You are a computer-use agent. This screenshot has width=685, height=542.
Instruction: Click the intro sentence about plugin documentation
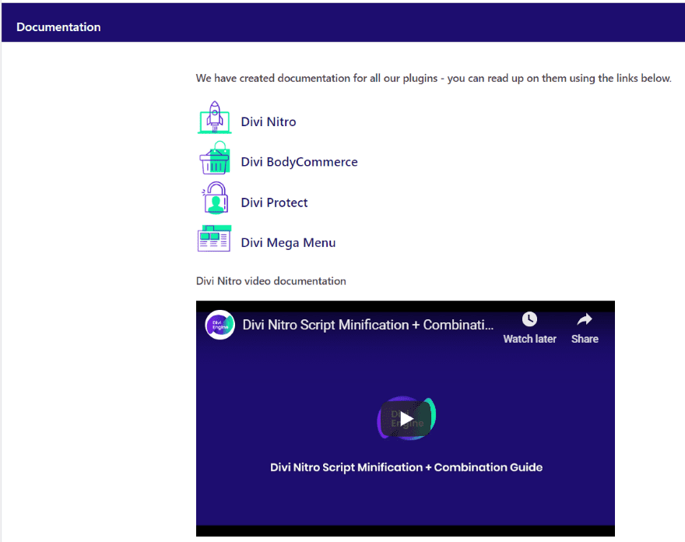click(434, 78)
